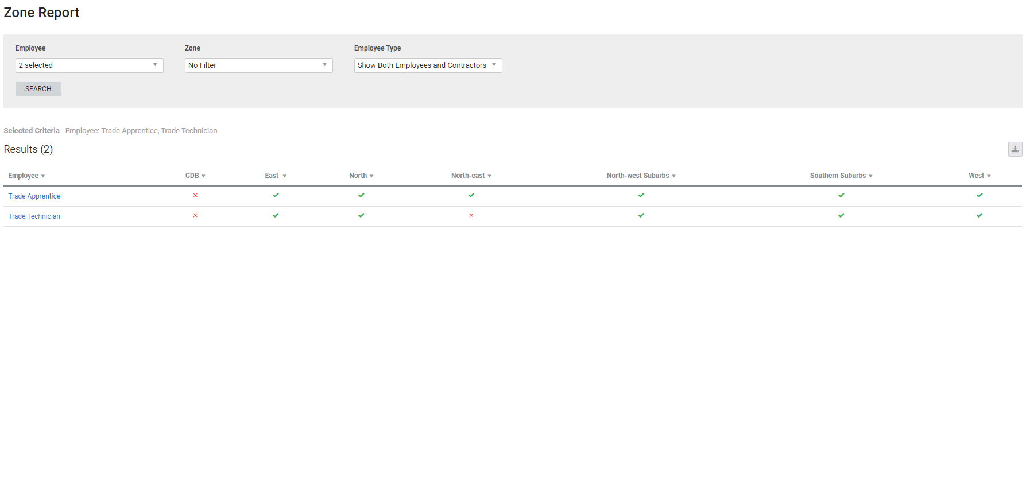Sort by the West column header
Screen dimensions: 1026x481
coord(979,176)
